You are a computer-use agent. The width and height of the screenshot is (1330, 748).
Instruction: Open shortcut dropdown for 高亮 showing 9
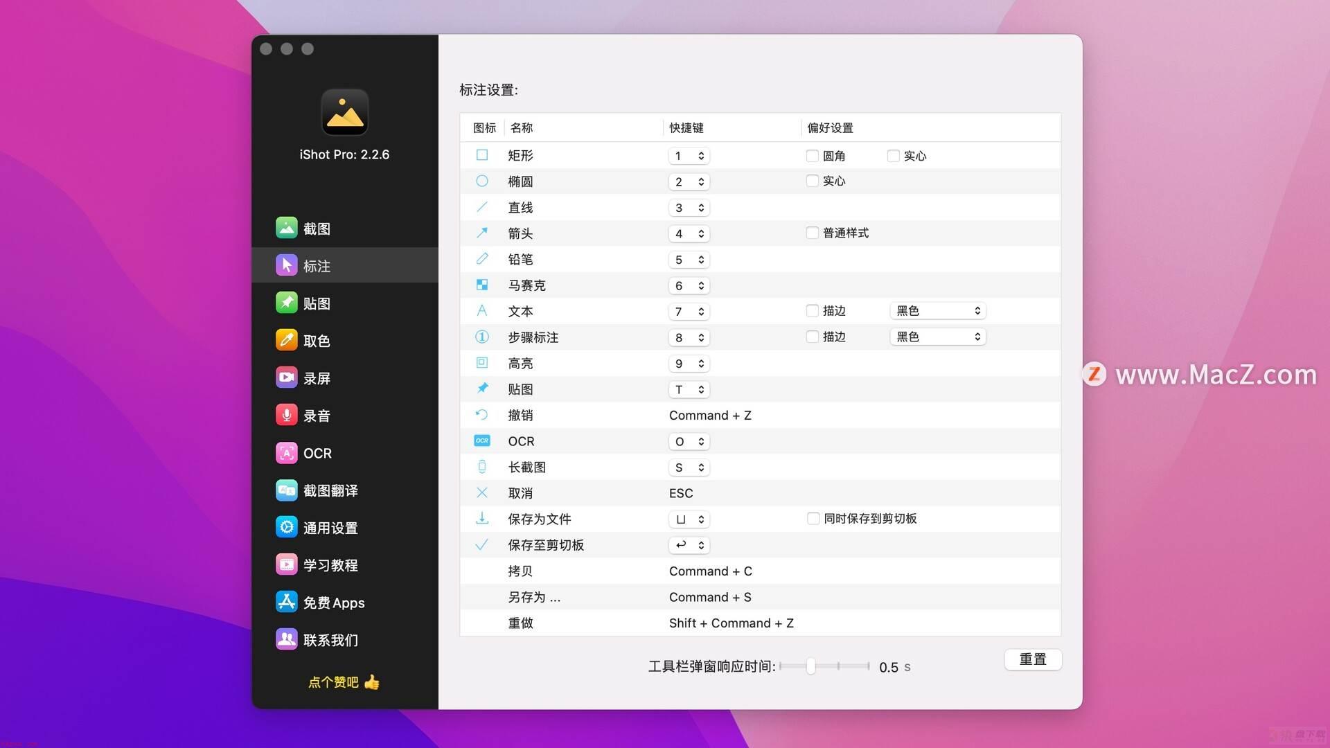coord(689,364)
